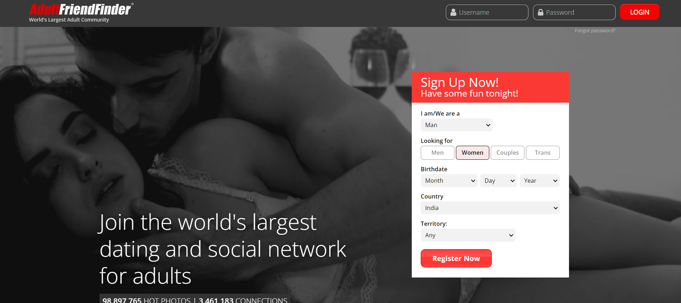Open the Forgot password link
Viewport: 681px width, 303px height.
pyautogui.click(x=595, y=31)
